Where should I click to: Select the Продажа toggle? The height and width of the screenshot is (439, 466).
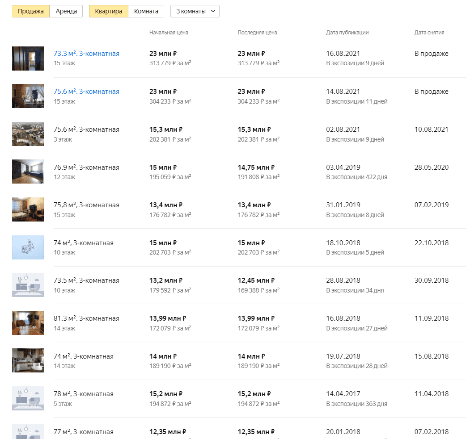30,11
